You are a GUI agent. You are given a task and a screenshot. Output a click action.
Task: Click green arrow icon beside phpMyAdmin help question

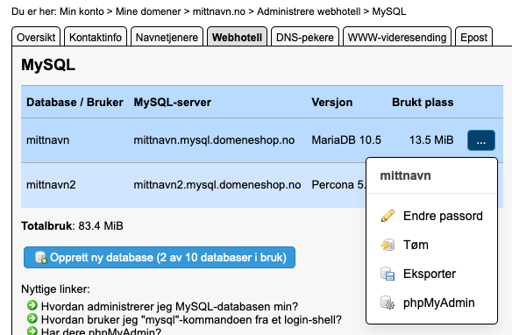pos(32,331)
